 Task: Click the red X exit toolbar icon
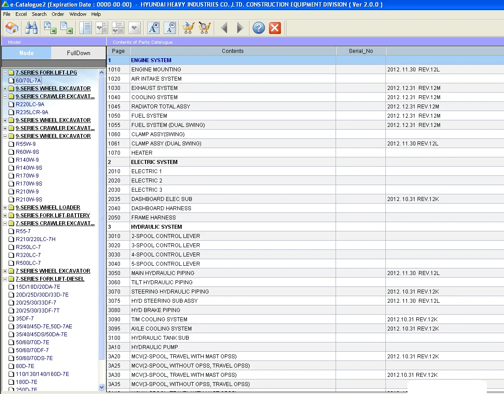[x=275, y=28]
